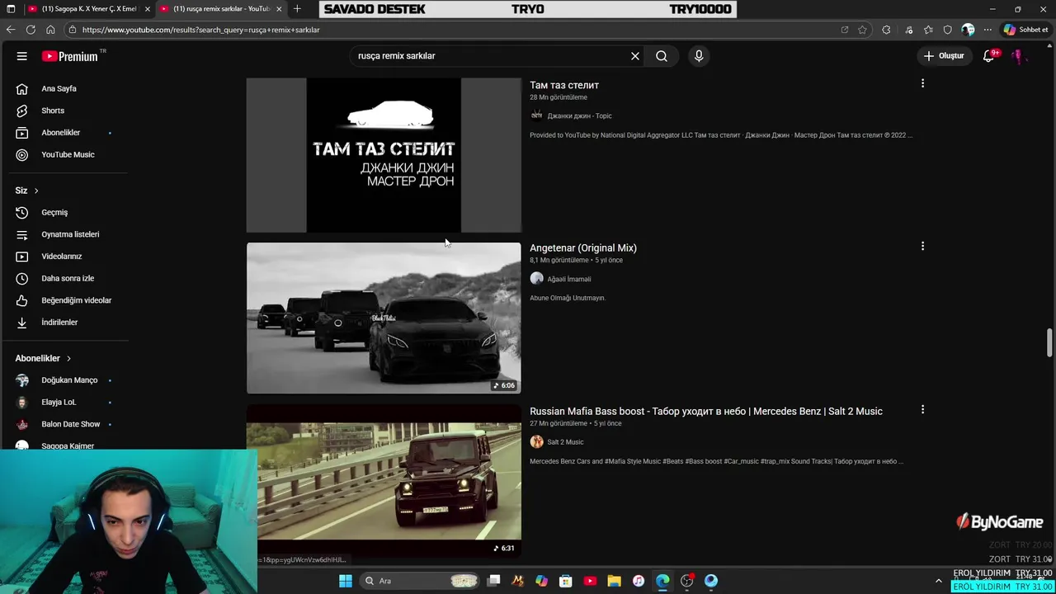Open the YouTube hamburger guide menu

pyautogui.click(x=22, y=56)
